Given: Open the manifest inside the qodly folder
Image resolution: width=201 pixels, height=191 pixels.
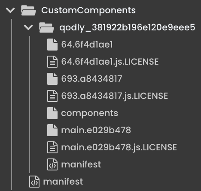Looking at the screenshot, I should (x=81, y=164).
